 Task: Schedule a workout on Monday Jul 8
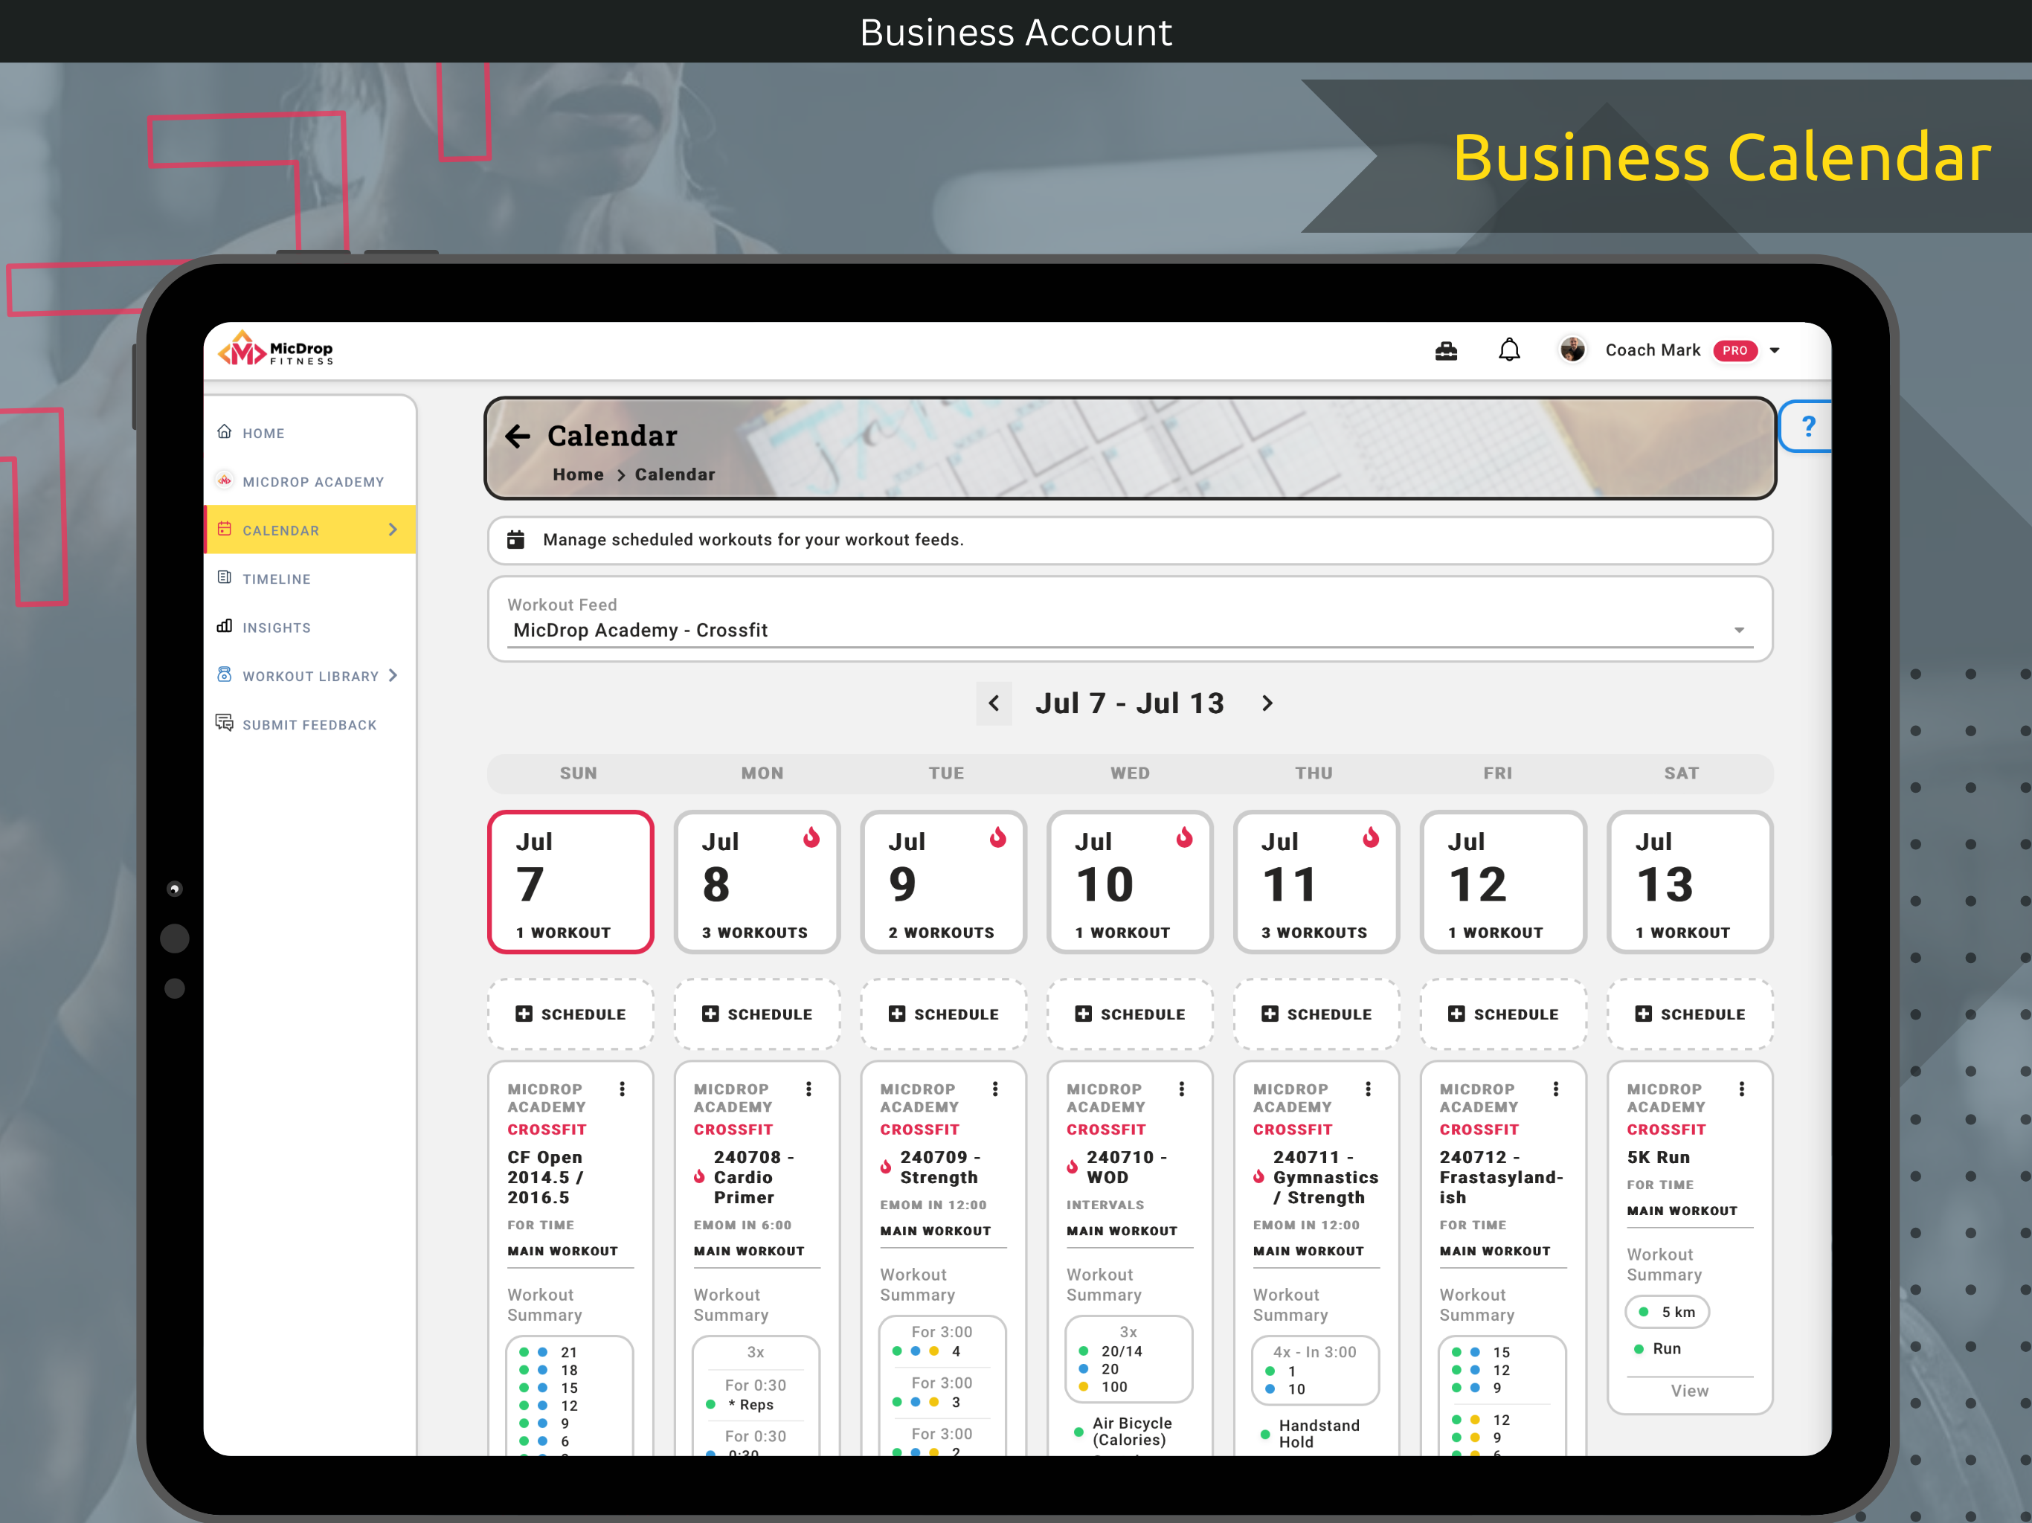tap(757, 1014)
